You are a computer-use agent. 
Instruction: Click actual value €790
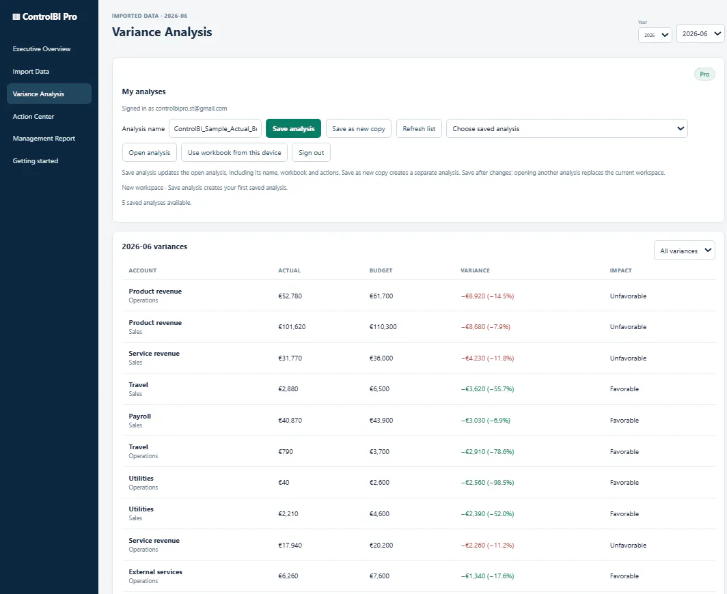tap(286, 452)
